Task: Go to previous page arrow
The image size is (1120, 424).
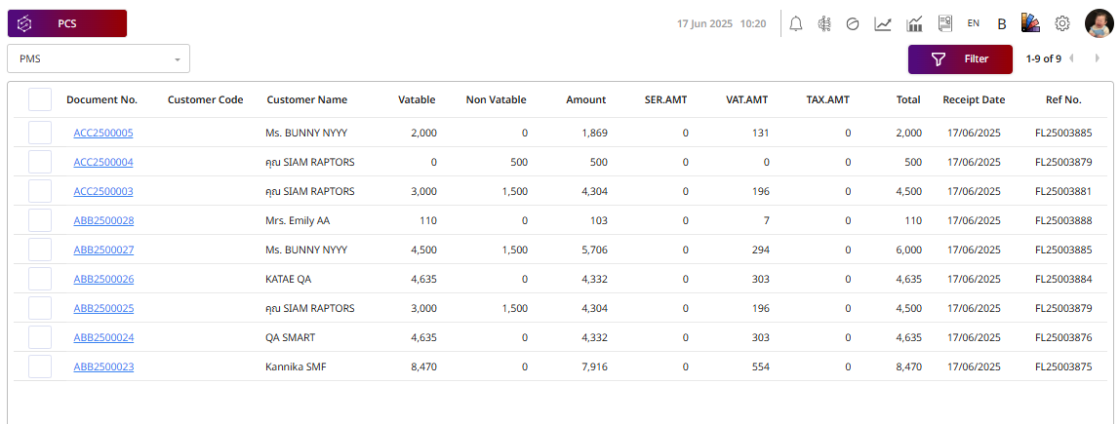Action: [1072, 58]
